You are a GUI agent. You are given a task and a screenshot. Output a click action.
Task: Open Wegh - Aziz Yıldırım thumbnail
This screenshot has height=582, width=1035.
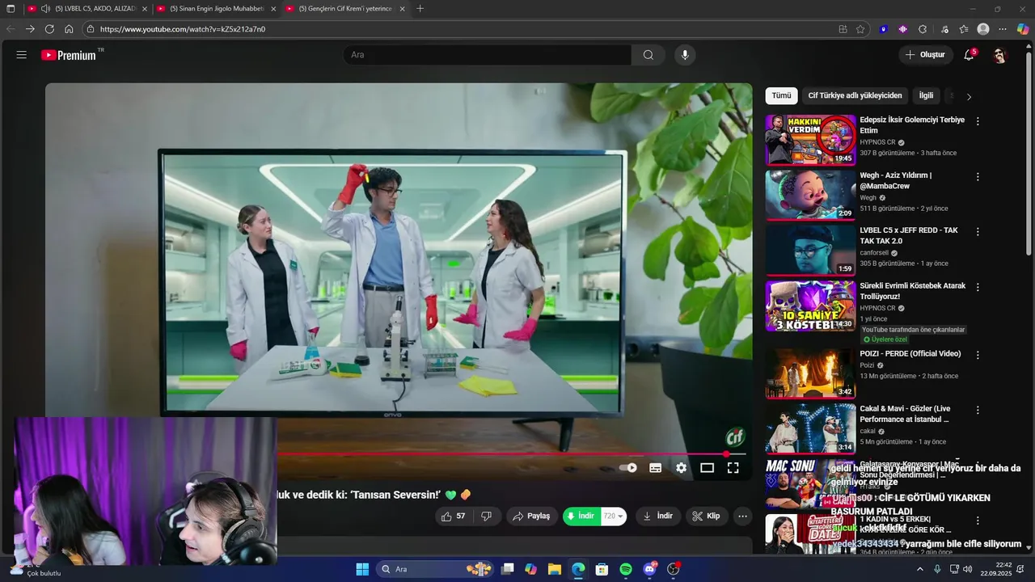[810, 195]
